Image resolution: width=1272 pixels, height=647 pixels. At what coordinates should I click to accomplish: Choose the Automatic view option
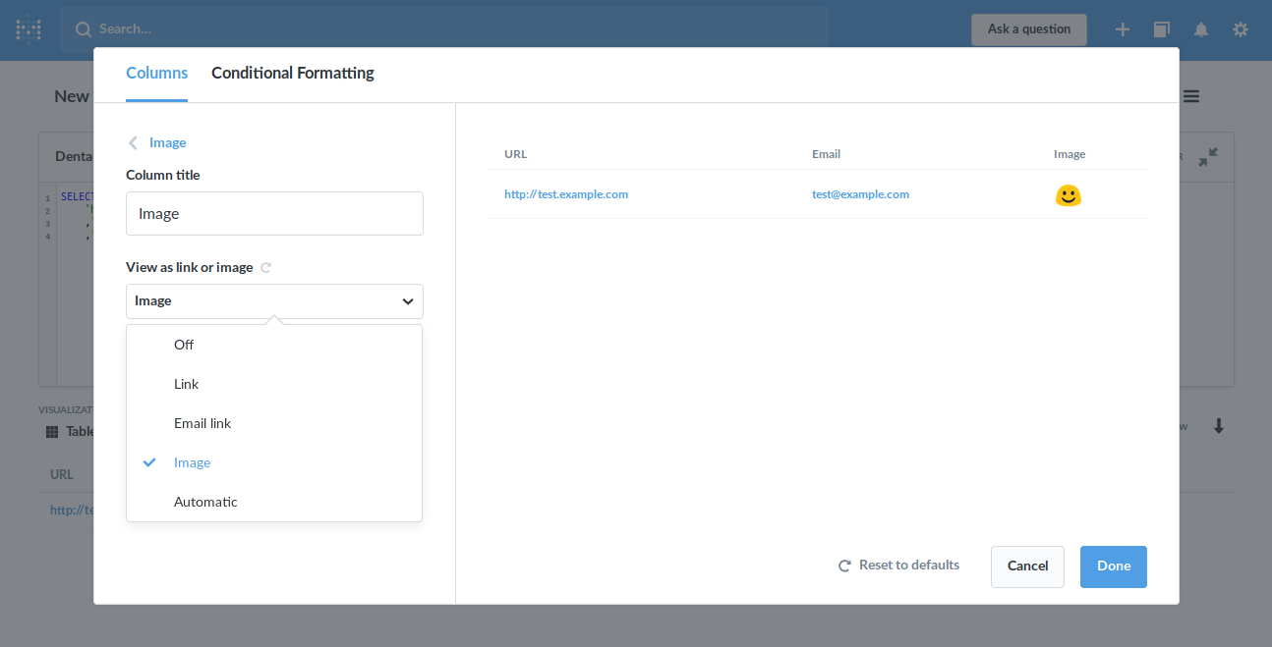205,502
